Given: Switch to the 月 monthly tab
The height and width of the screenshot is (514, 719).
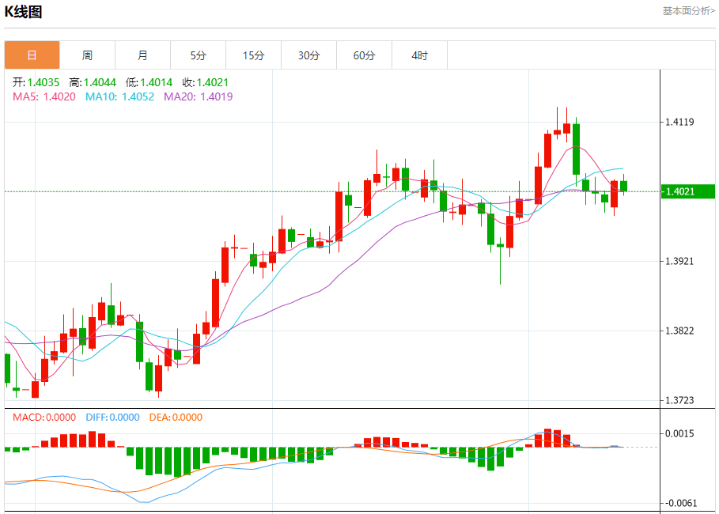Looking at the screenshot, I should click(143, 55).
